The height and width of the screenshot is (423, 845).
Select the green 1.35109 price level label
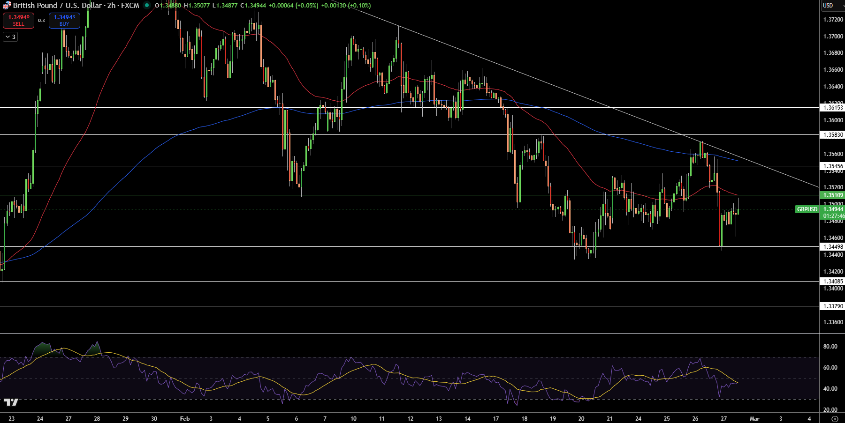833,195
